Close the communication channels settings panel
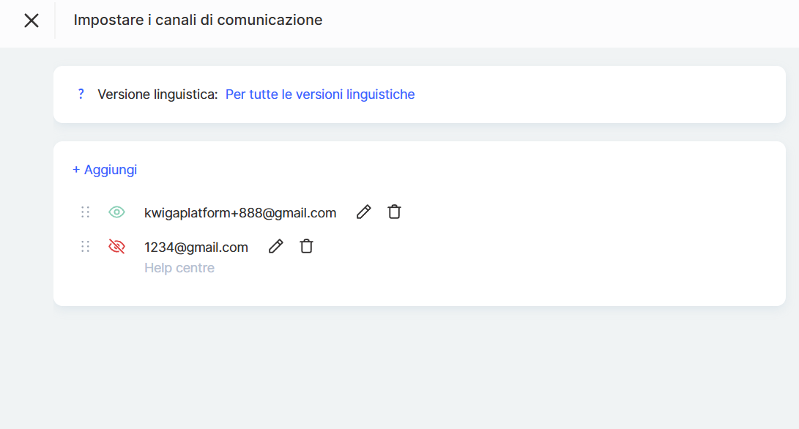Viewport: 799px width, 429px height. (x=31, y=20)
